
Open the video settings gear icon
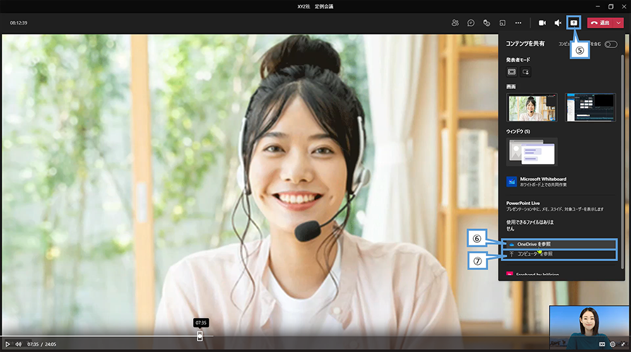tap(613, 344)
